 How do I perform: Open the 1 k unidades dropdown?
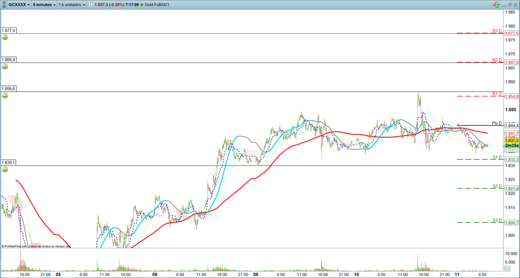(x=71, y=5)
